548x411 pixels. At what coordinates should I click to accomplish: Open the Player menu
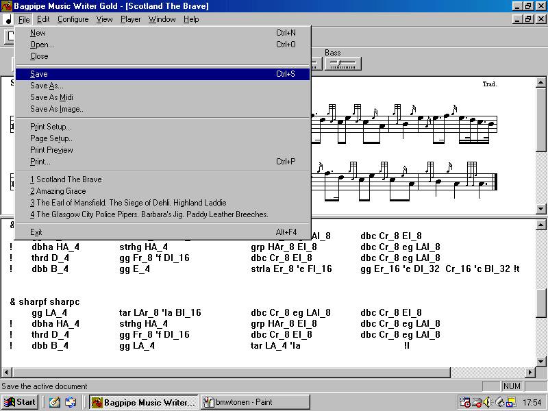point(130,19)
